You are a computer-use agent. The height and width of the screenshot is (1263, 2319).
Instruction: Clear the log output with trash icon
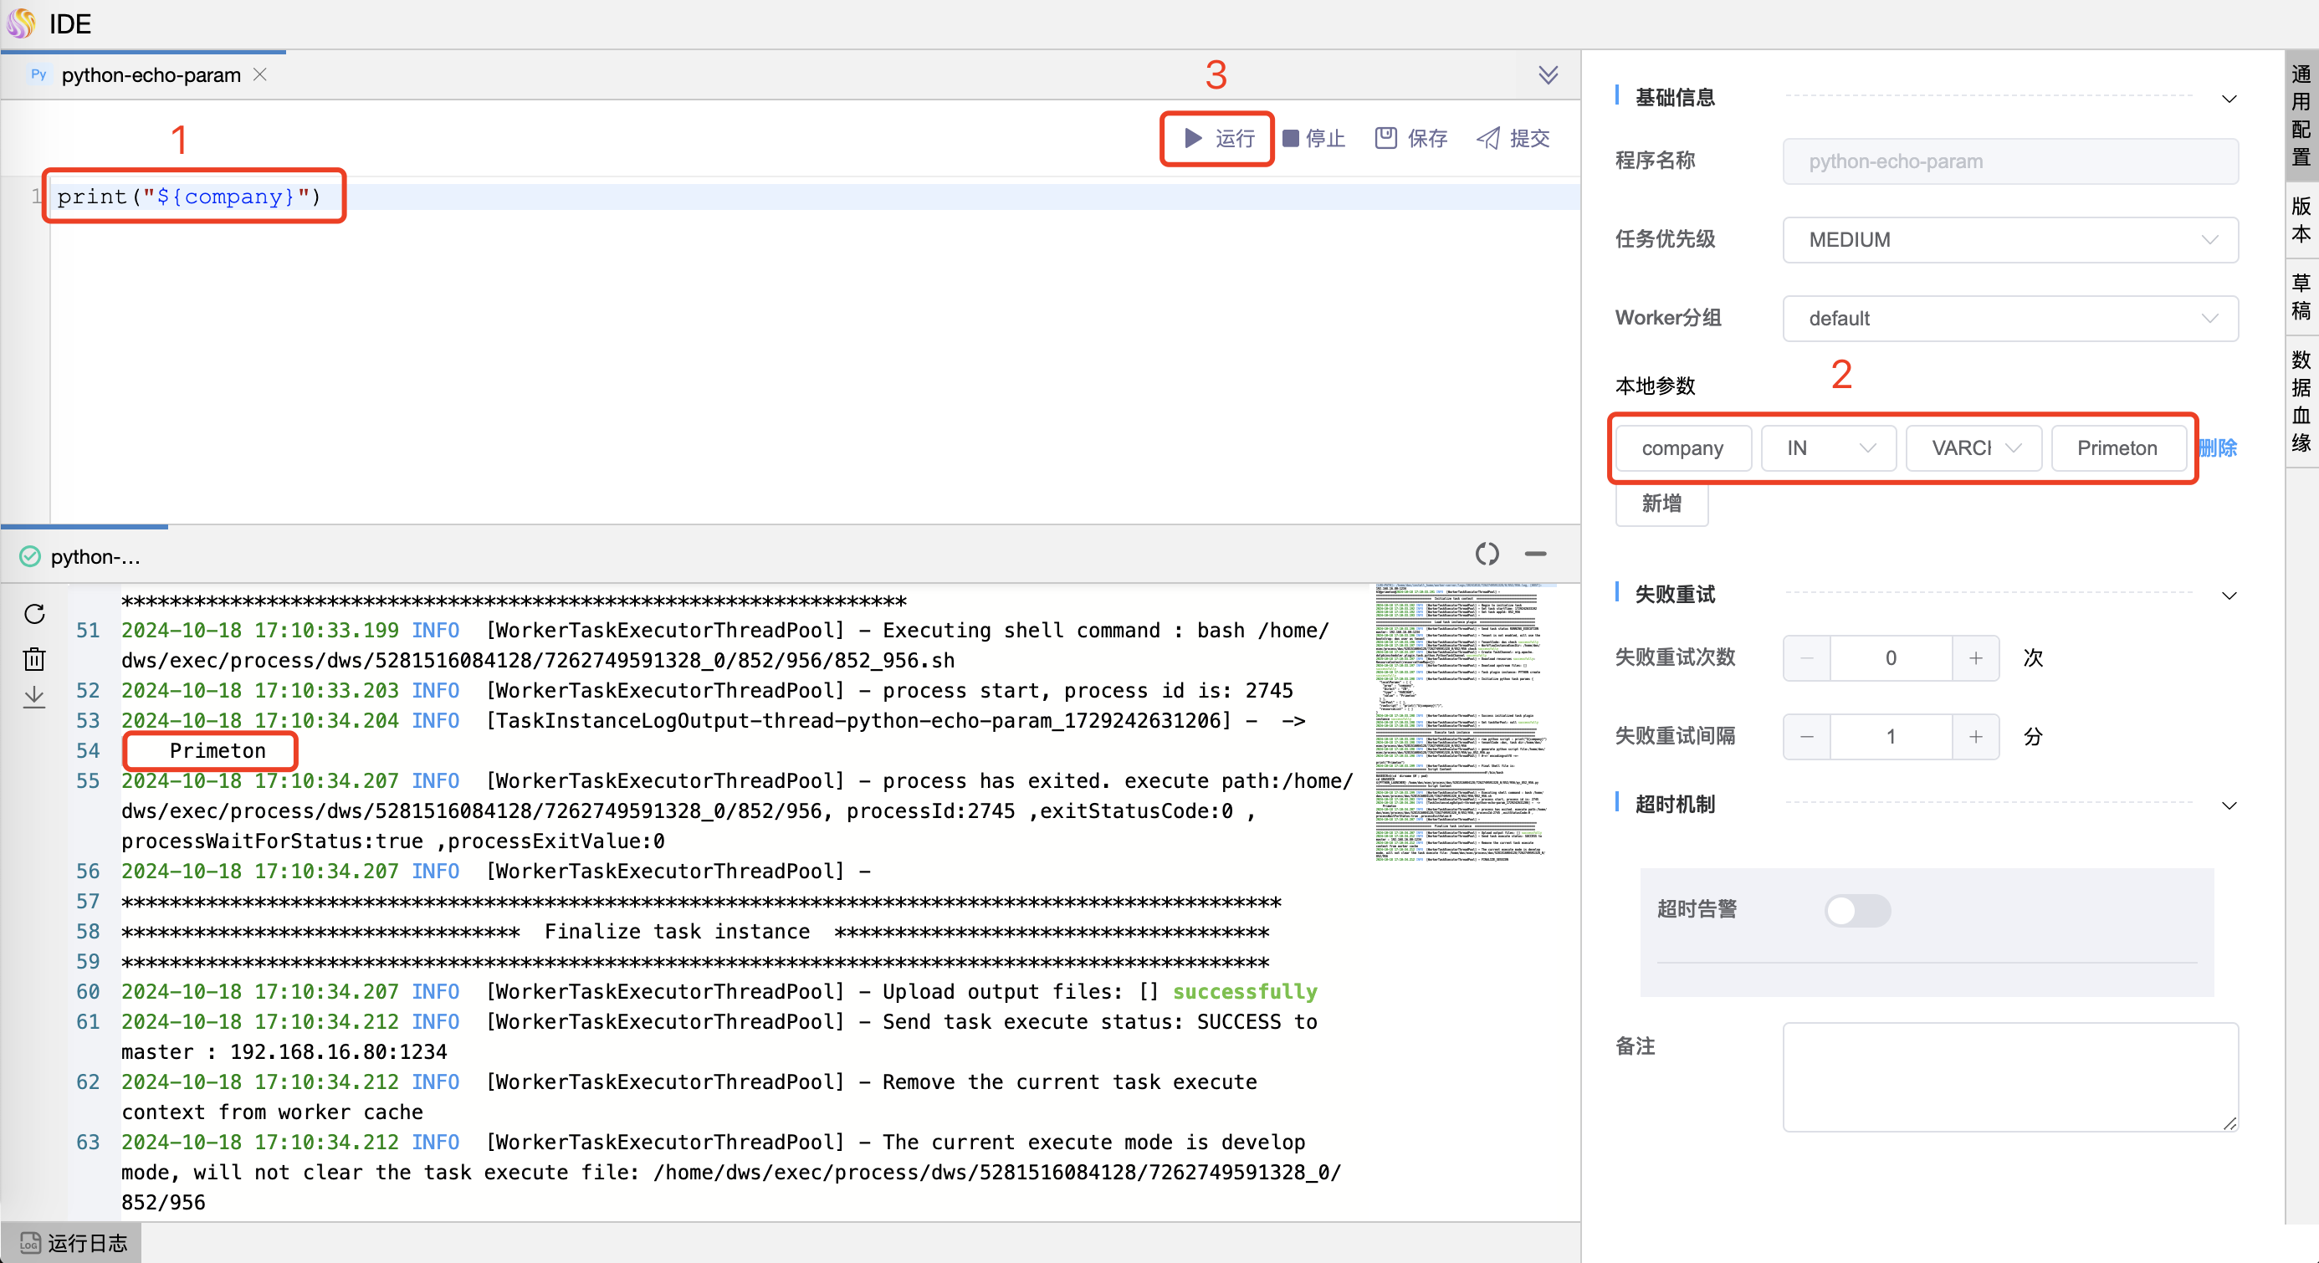tap(34, 658)
